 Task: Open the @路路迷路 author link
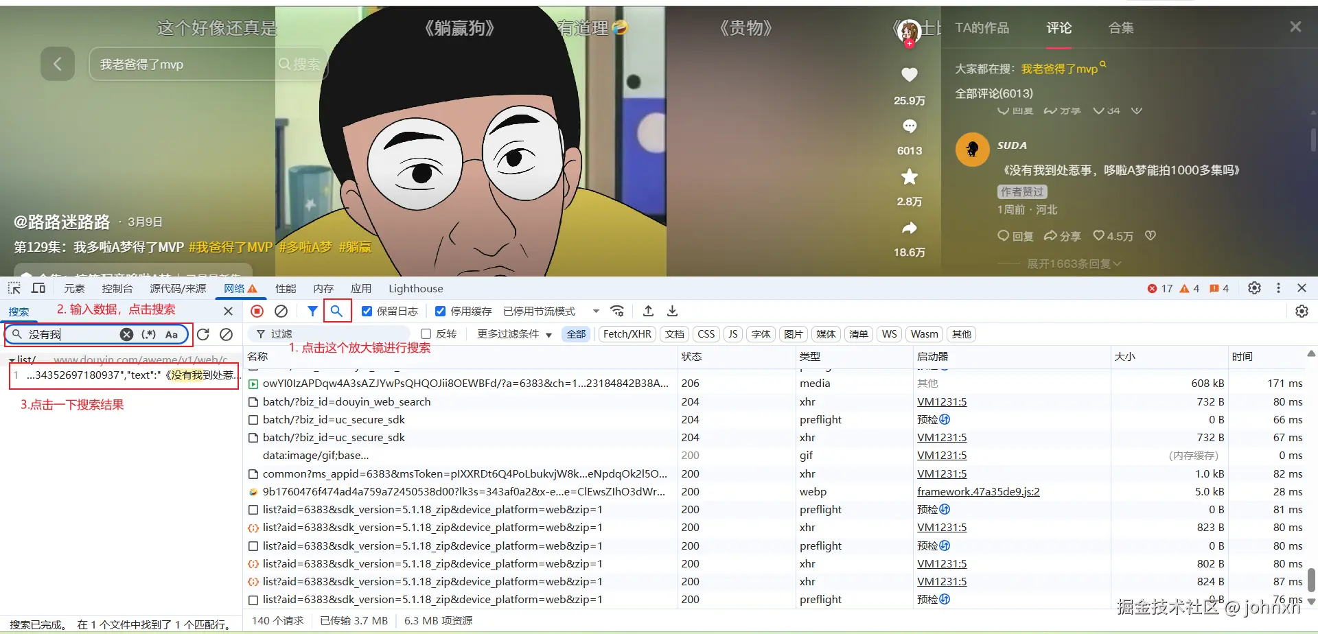(x=62, y=222)
